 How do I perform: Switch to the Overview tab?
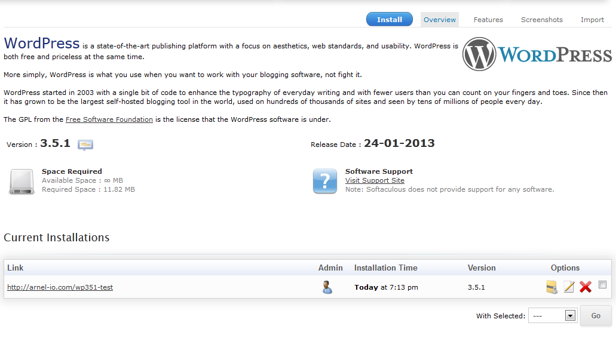coord(440,20)
